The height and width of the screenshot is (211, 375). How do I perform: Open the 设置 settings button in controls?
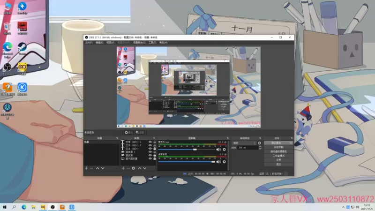(278, 160)
